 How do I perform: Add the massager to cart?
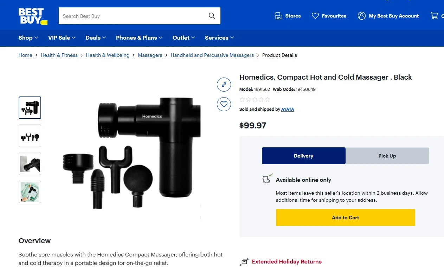tap(346, 218)
